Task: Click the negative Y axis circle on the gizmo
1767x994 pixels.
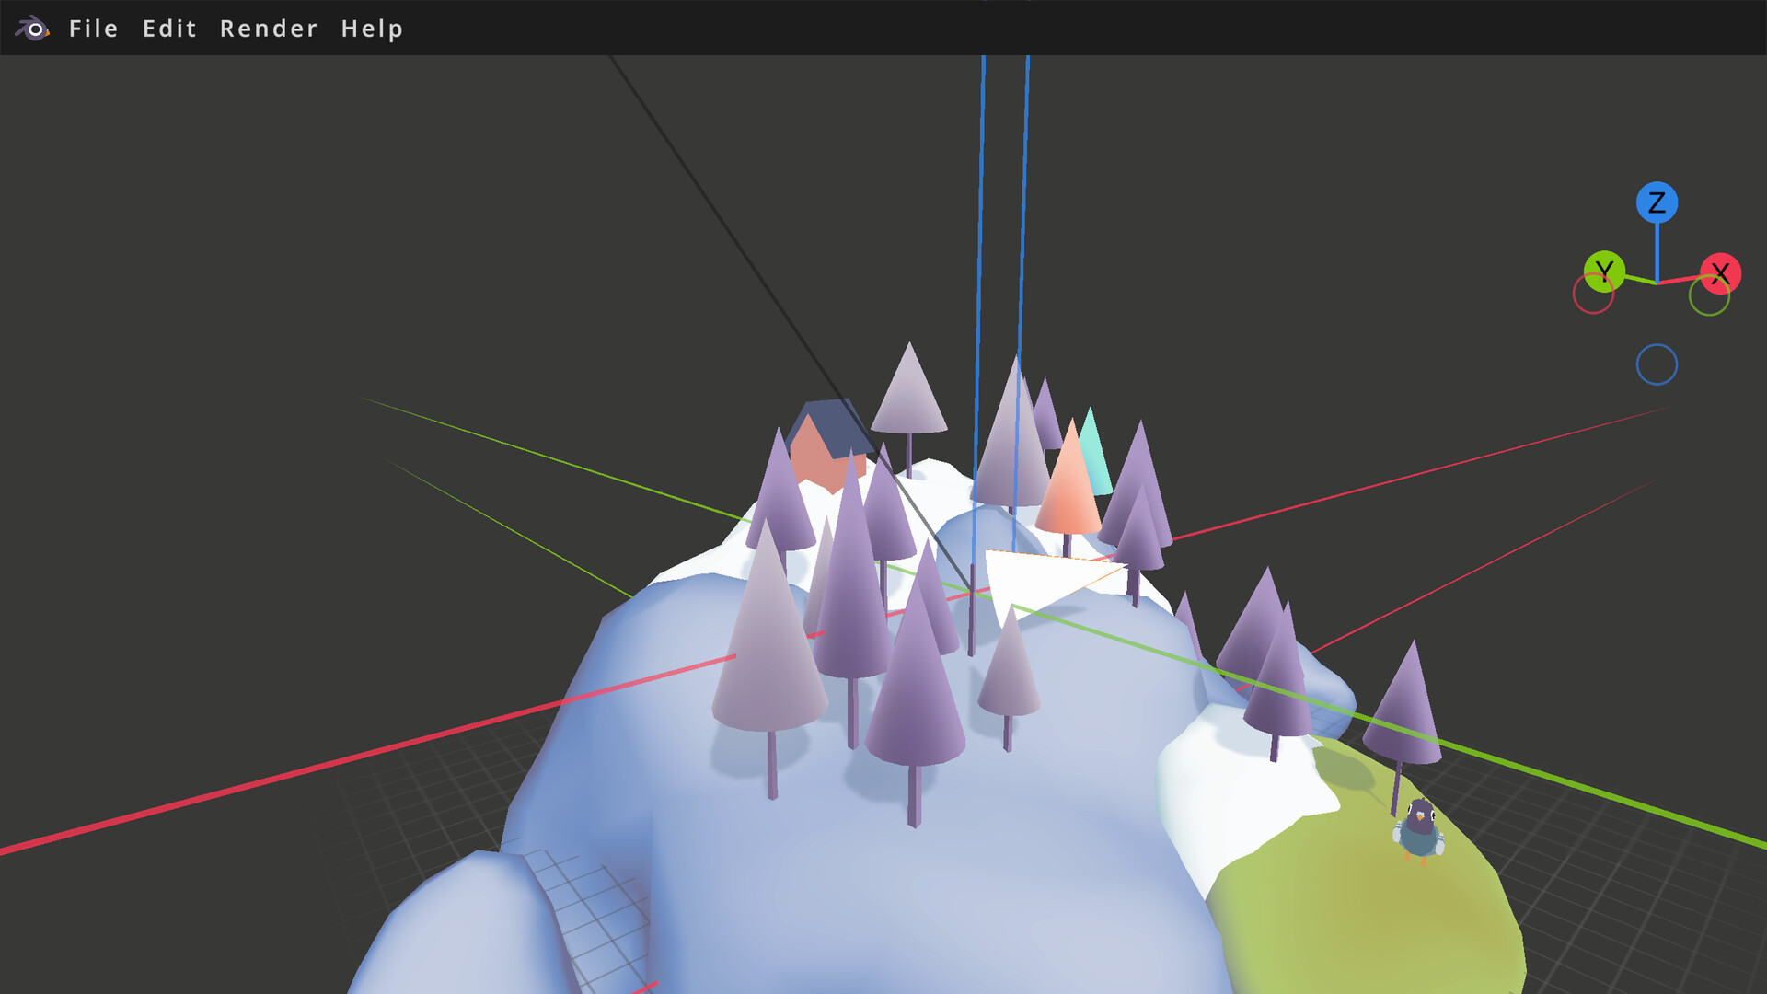Action: point(1710,296)
